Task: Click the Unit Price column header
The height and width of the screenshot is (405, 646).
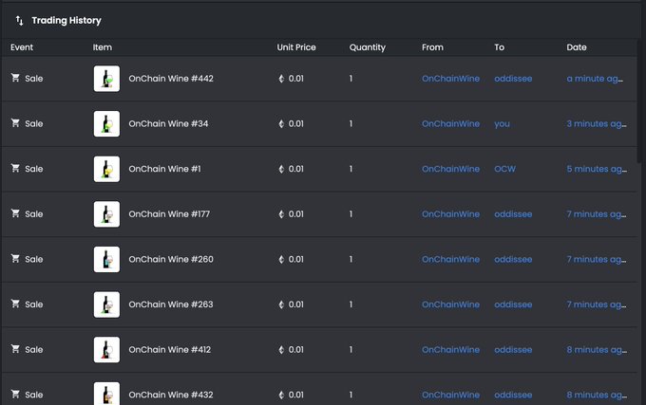Action: coord(296,47)
